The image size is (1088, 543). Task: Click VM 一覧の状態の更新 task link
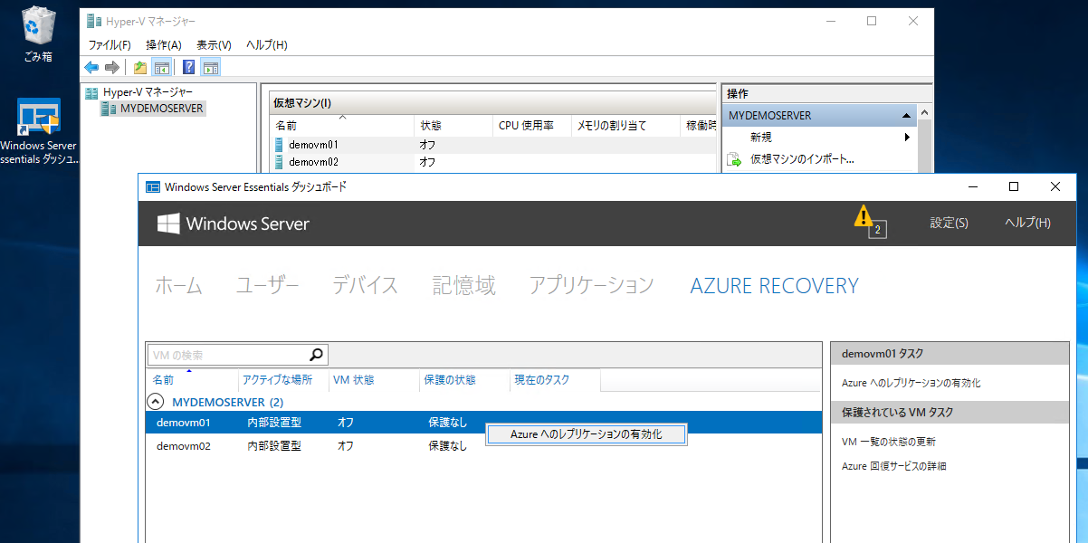pos(889,442)
